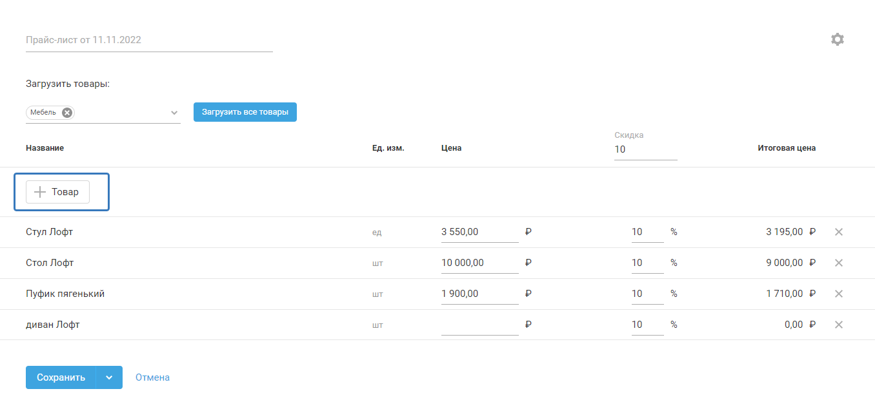Click the Стол Лофт price field
Screen dimensions: 875x409
pos(479,263)
